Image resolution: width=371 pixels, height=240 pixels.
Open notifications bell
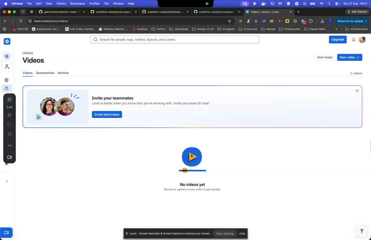coord(353,40)
